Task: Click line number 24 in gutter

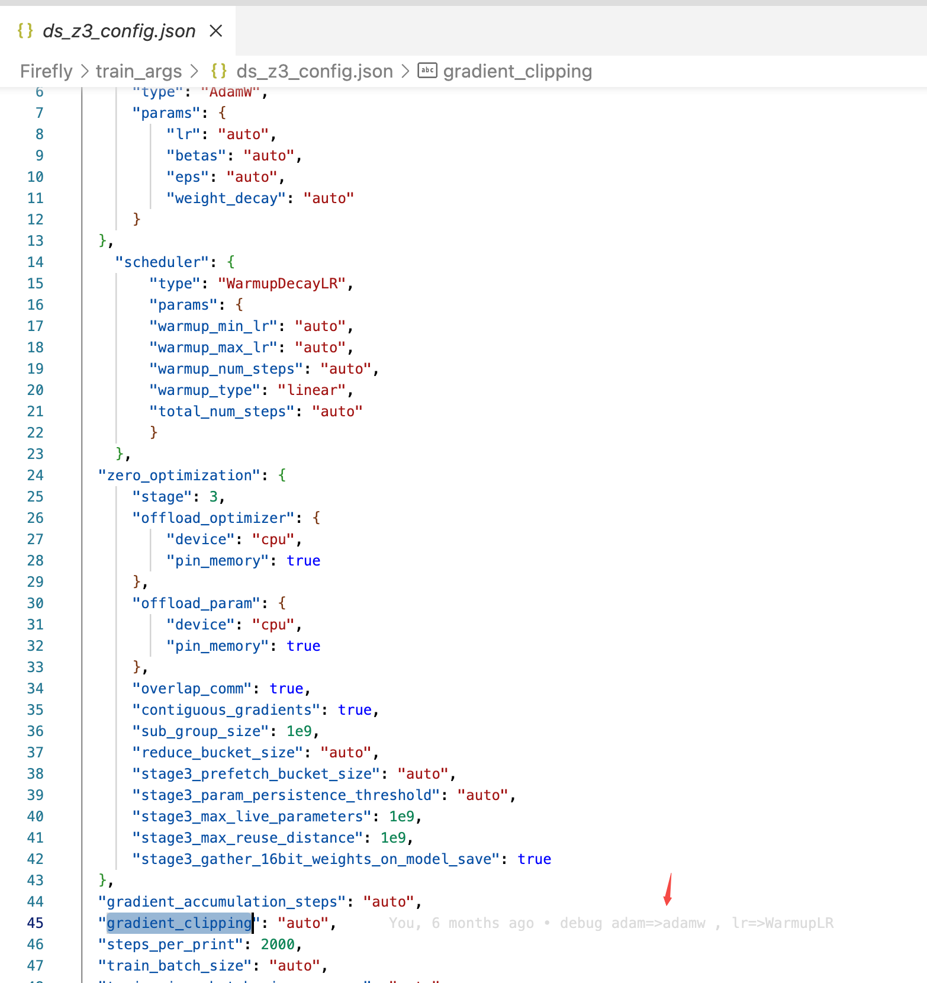Action: (35, 475)
